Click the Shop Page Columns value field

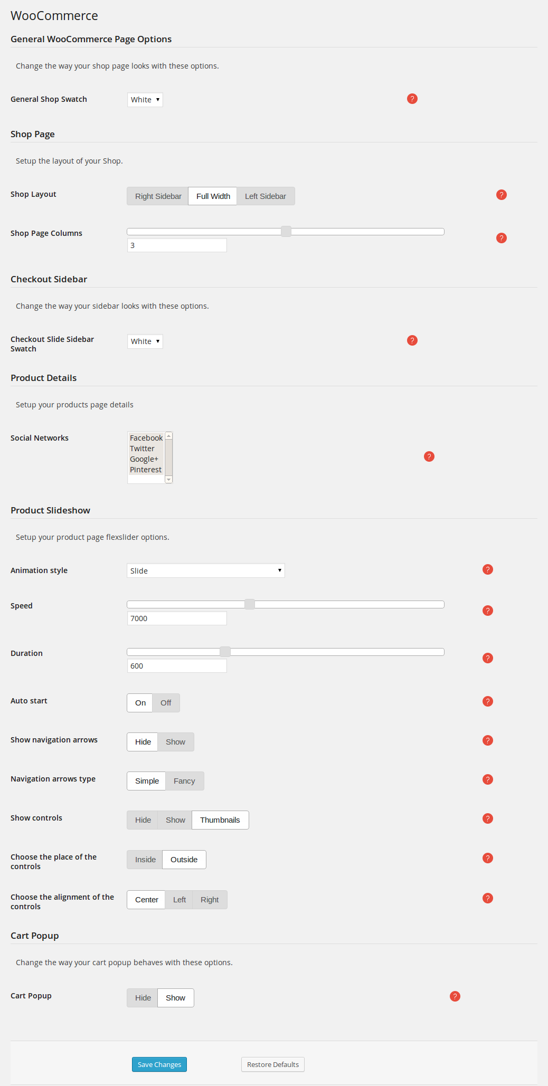click(x=177, y=245)
